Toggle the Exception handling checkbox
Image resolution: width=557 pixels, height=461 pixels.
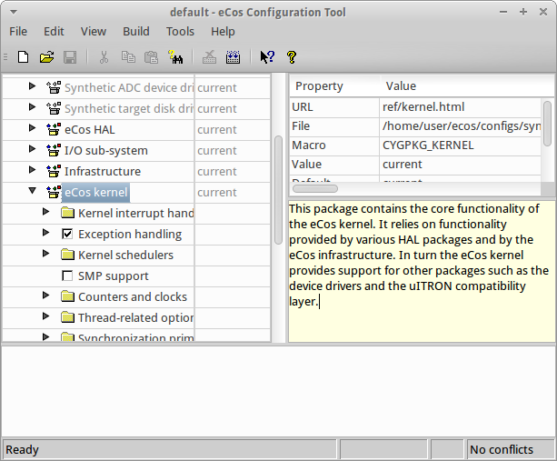point(67,234)
